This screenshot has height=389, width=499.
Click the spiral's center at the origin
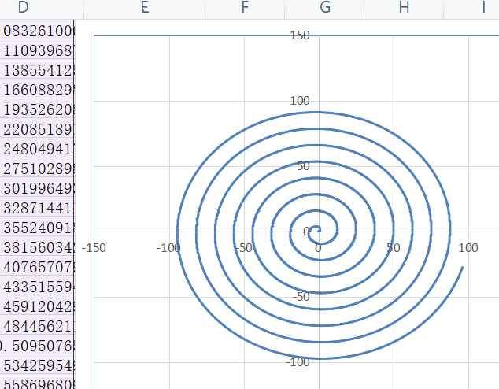pyautogui.click(x=317, y=231)
